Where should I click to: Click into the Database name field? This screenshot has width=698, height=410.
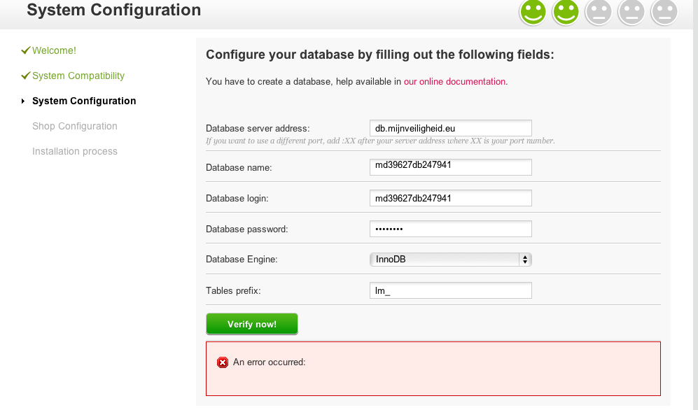450,167
